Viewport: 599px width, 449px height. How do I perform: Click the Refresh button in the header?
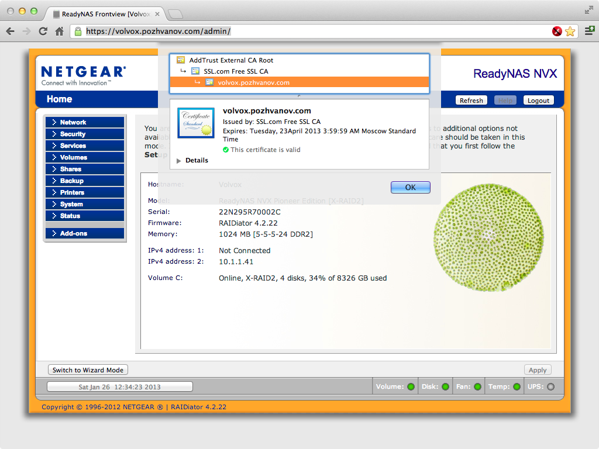pos(471,101)
